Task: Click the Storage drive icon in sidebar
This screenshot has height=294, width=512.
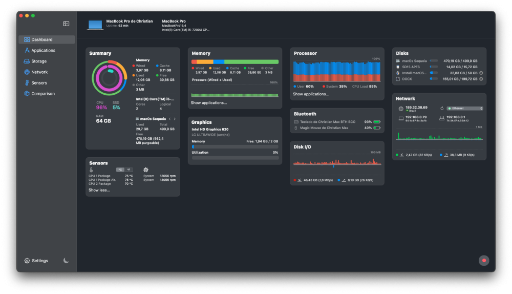Action: 27,61
